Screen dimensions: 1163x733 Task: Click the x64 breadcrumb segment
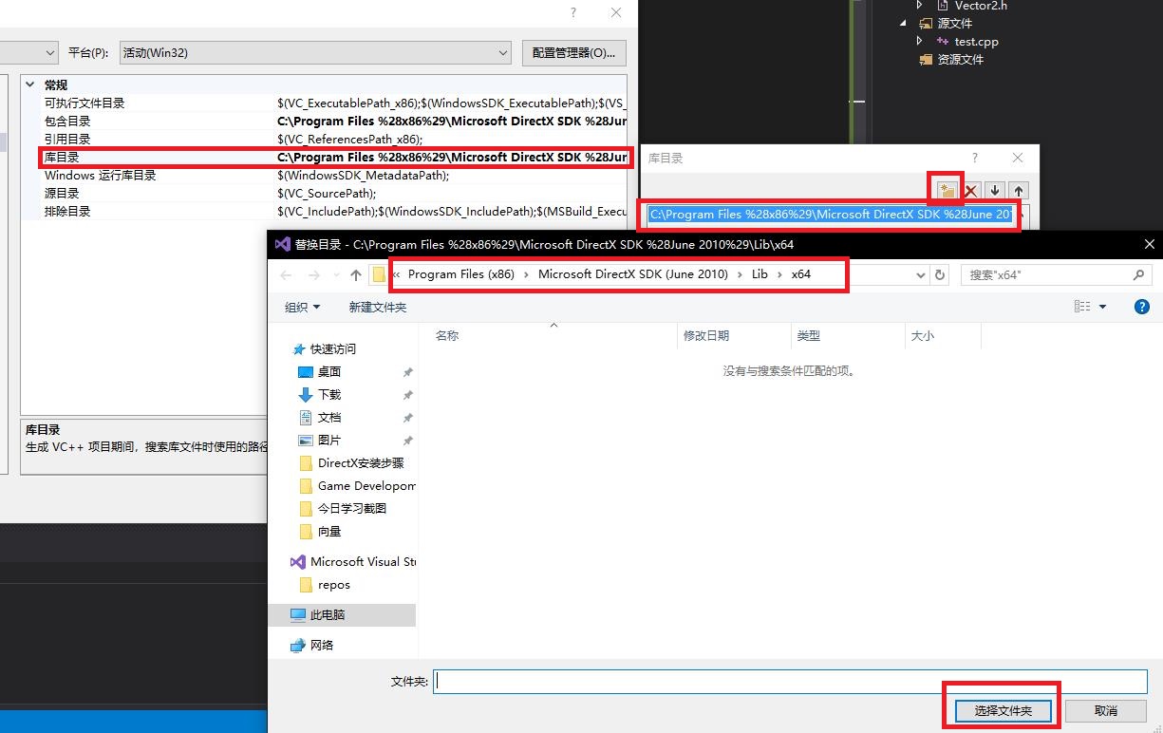pos(801,274)
